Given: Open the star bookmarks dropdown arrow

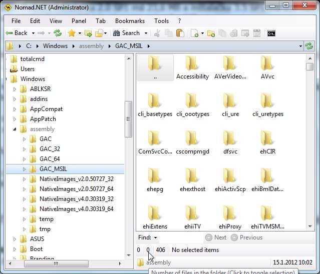Looking at the screenshot, I should point(80,33).
